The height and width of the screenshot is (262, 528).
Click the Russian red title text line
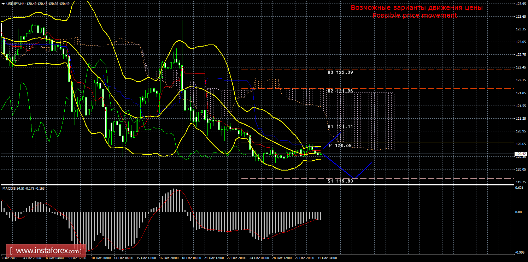point(416,7)
